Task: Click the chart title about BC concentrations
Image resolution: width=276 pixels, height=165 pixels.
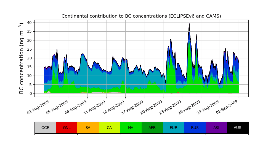Action: coord(141,16)
